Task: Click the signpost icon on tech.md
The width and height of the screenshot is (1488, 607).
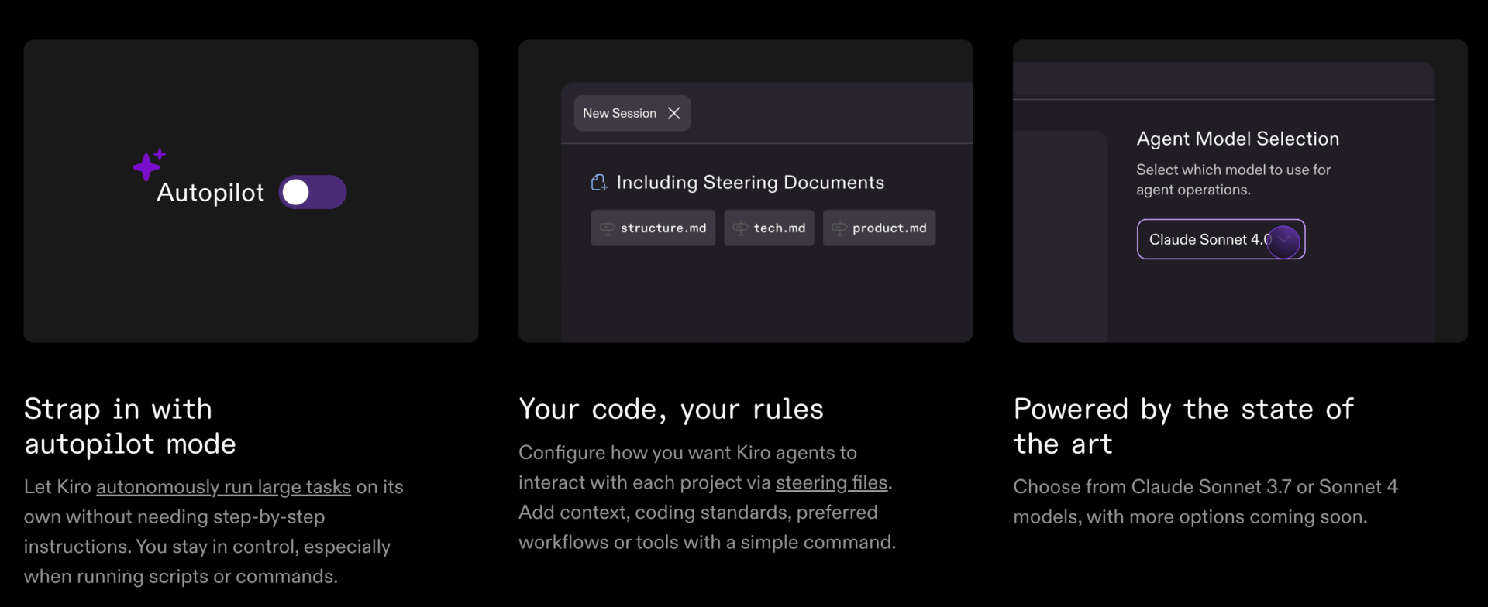Action: tap(741, 228)
